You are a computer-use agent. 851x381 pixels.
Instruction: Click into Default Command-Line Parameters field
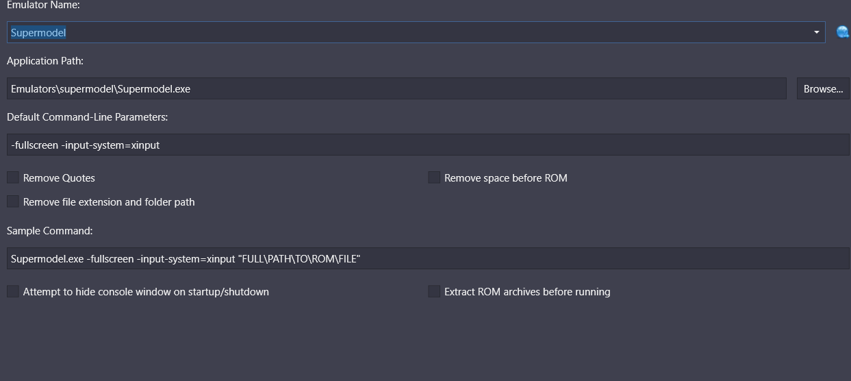pos(428,145)
